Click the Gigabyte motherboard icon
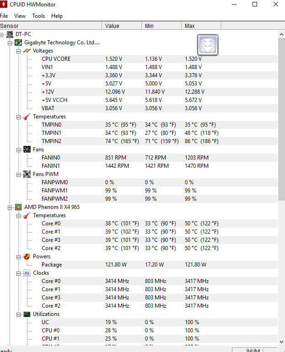This screenshot has height=352, width=285. tap(18, 43)
